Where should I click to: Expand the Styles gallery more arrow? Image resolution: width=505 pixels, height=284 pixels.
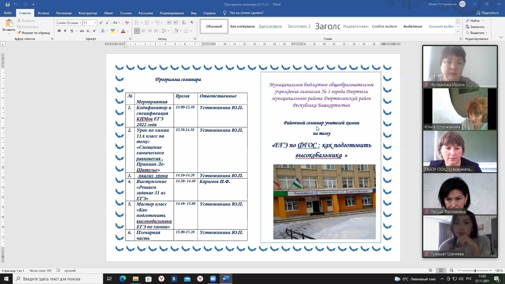pos(458,32)
